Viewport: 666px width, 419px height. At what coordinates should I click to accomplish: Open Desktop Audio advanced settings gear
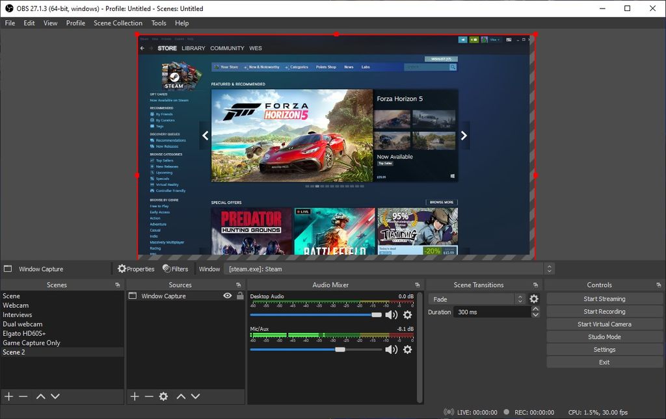[408, 314]
